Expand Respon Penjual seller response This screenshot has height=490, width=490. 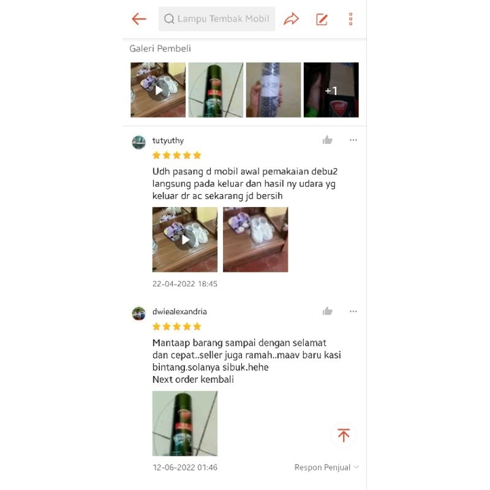326,467
